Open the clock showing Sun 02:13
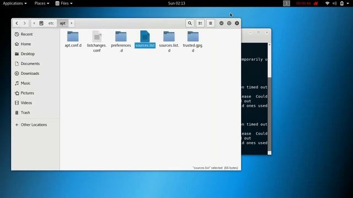The height and width of the screenshot is (198, 353). click(x=176, y=3)
